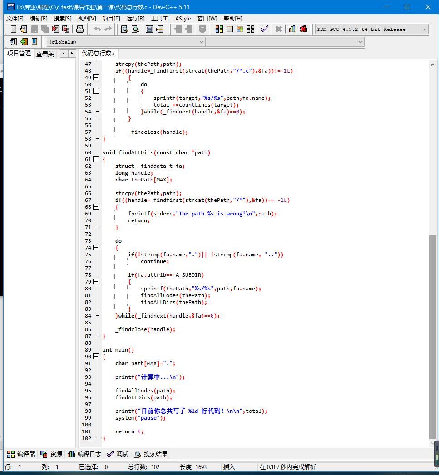Collapse the code fold at line 49
This screenshot has height=475, width=439.
tap(96, 78)
